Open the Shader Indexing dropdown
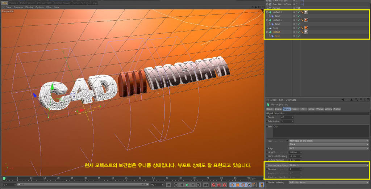Viewport: 371px width, 189px height. coord(329,182)
